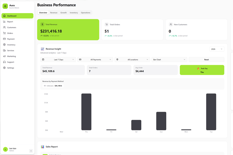Click the Services truck icon
Image resolution: width=233 pixels, height=155 pixels.
point(4,51)
